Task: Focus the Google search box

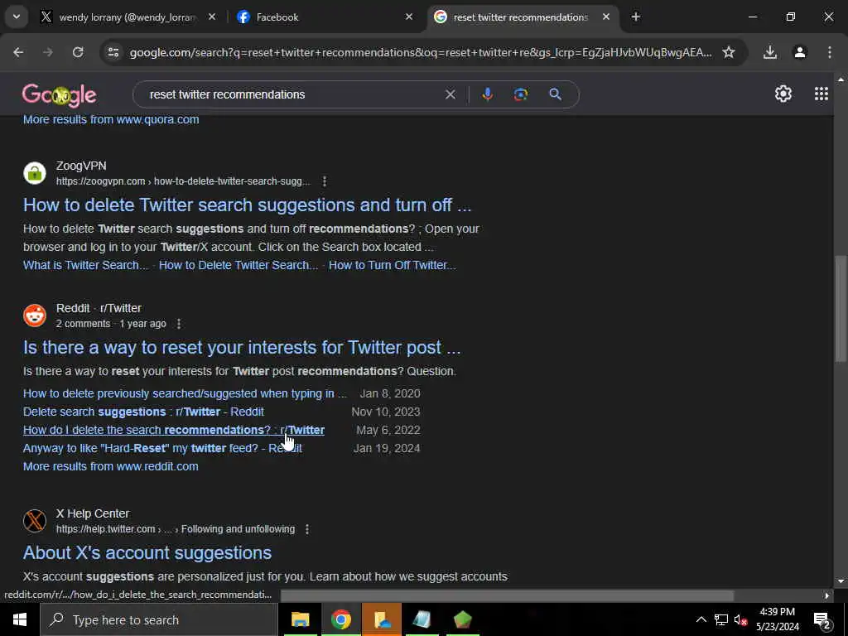Action: [x=292, y=94]
